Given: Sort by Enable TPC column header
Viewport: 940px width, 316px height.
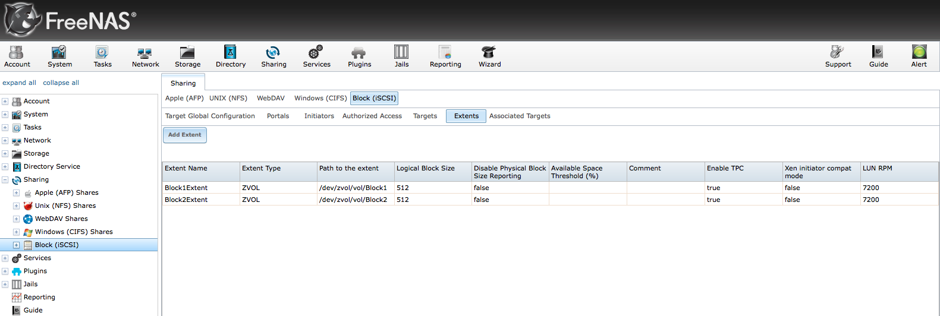Looking at the screenshot, I should coord(743,172).
